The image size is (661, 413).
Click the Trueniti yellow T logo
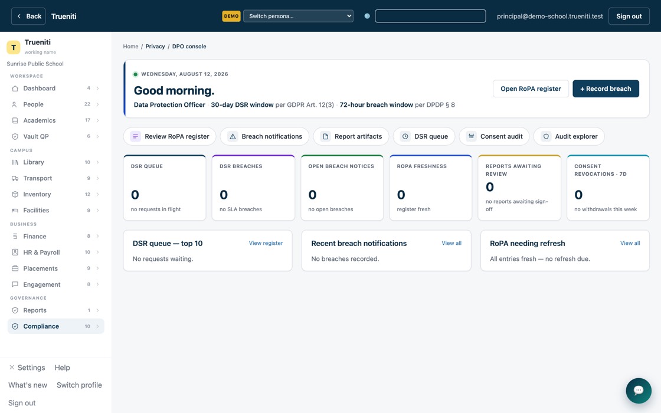[x=14, y=47]
